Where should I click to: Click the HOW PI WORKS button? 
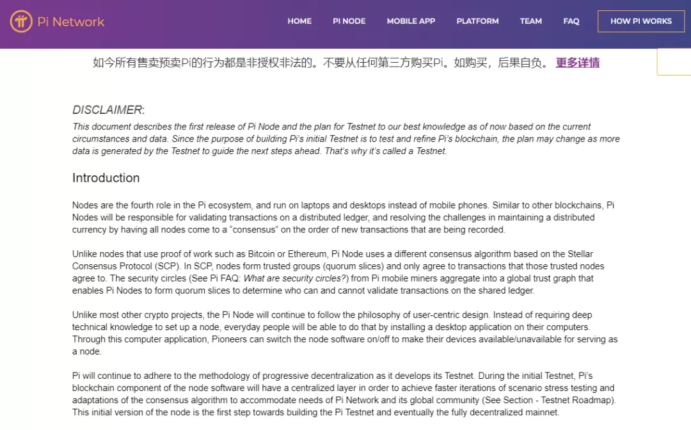(x=640, y=21)
